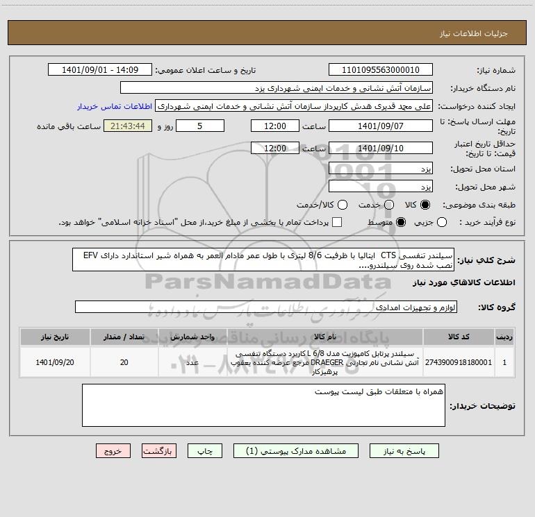This screenshot has width=535, height=517.
Task: Click the price validity date 1401/09/10 field
Action: click(381, 148)
